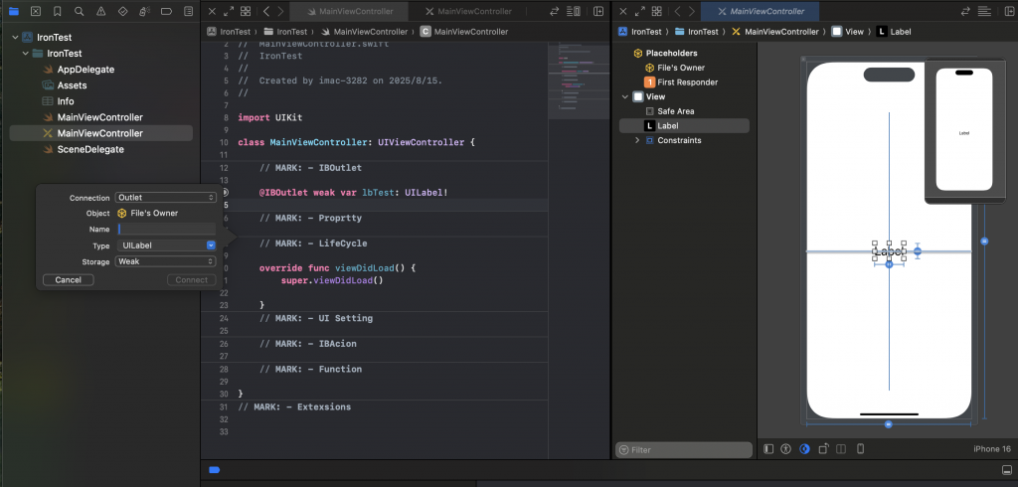Viewport: 1018px width, 487px height.
Task: Open the Connection dropdown set to Outlet
Action: (166, 198)
